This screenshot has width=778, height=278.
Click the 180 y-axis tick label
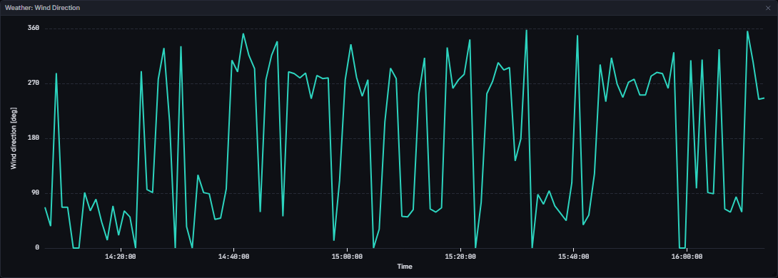(x=34, y=138)
